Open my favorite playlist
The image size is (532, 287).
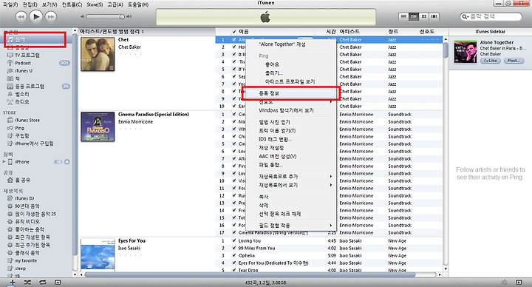[x=26, y=261]
